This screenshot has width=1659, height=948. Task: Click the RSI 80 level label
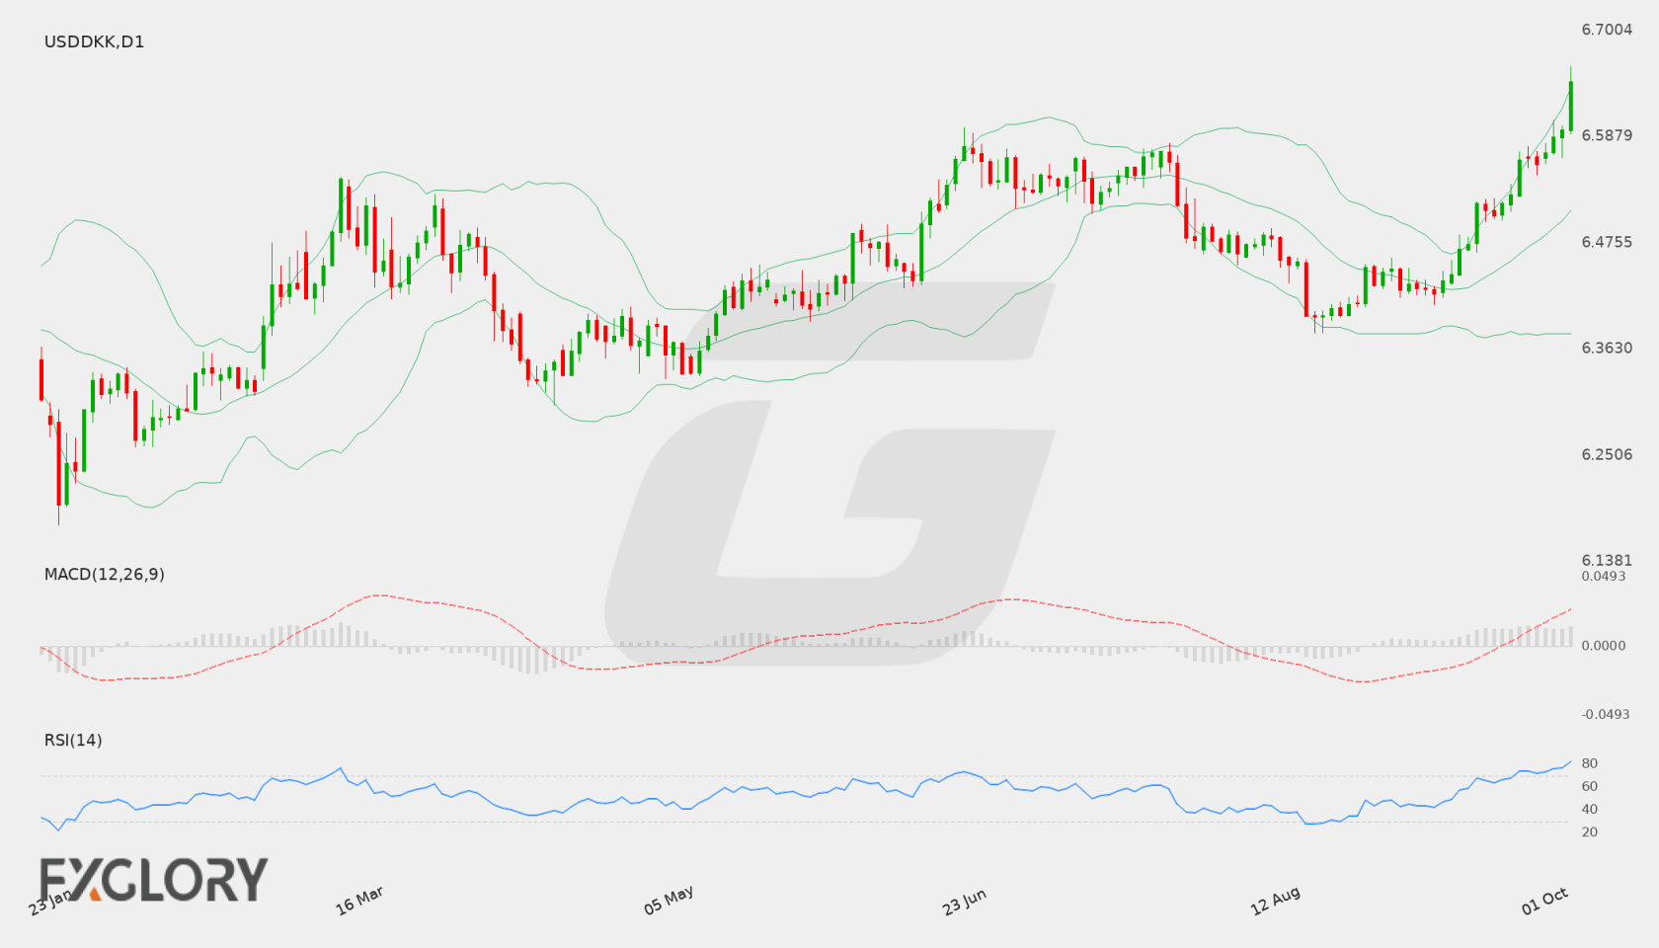[x=1590, y=763]
